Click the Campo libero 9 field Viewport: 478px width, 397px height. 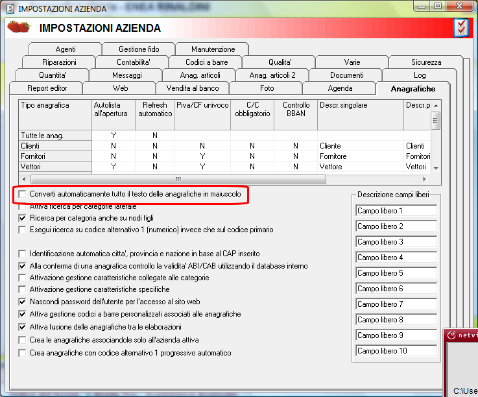396,335
